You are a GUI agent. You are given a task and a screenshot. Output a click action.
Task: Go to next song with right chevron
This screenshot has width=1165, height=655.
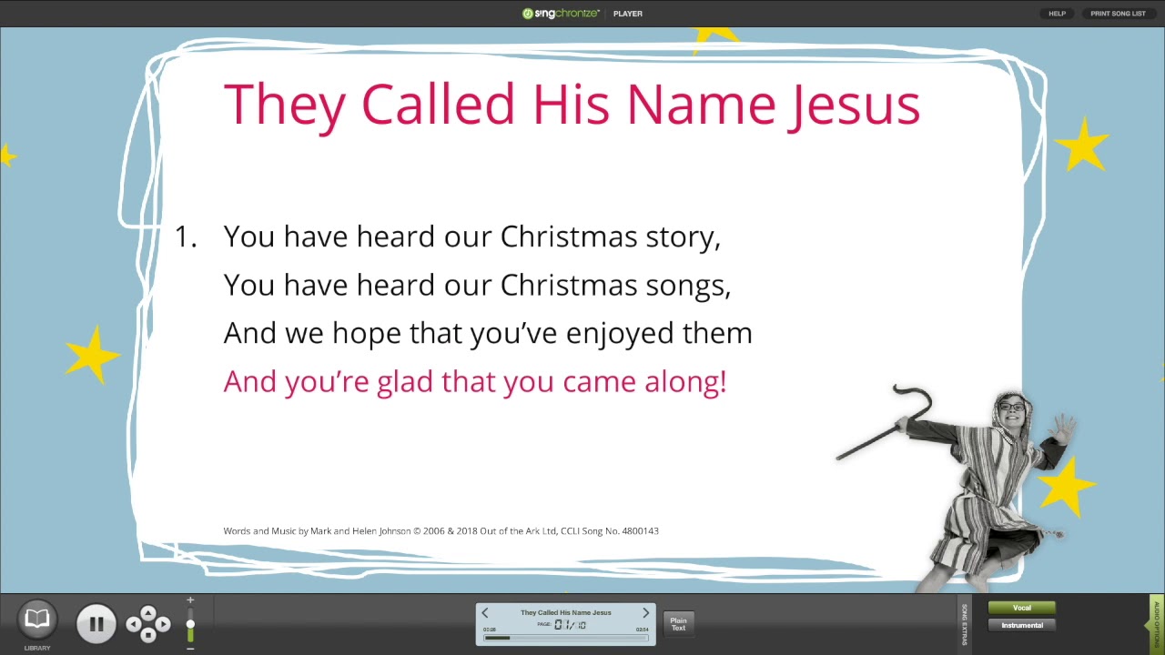pyautogui.click(x=646, y=613)
